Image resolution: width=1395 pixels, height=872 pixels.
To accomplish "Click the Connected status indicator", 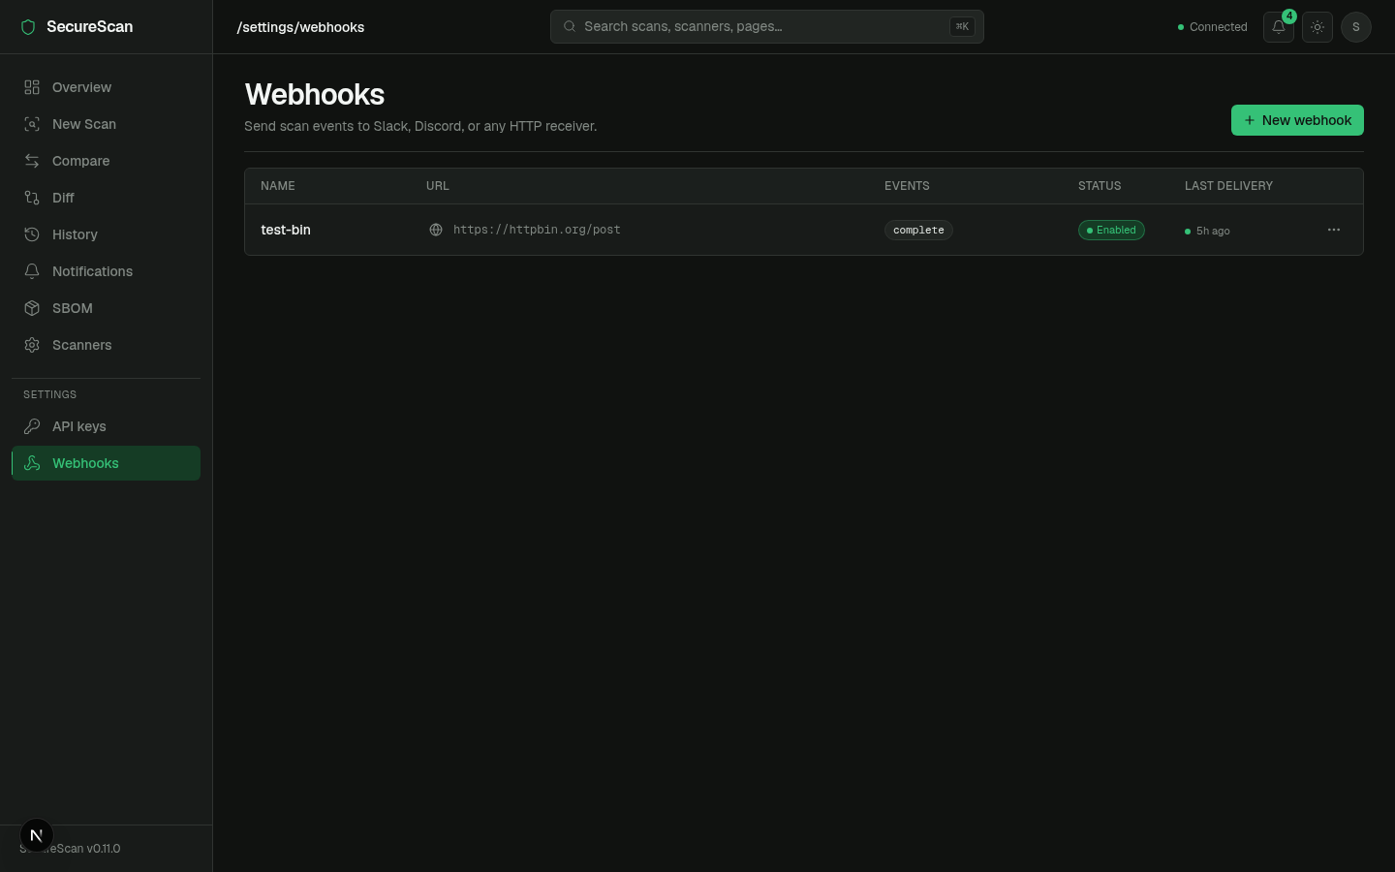I will [1212, 27].
